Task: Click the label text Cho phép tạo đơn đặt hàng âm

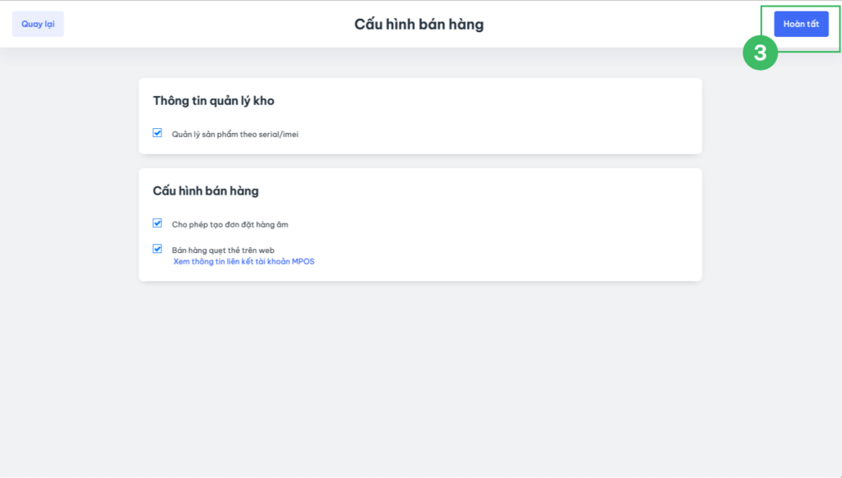Action: point(230,224)
